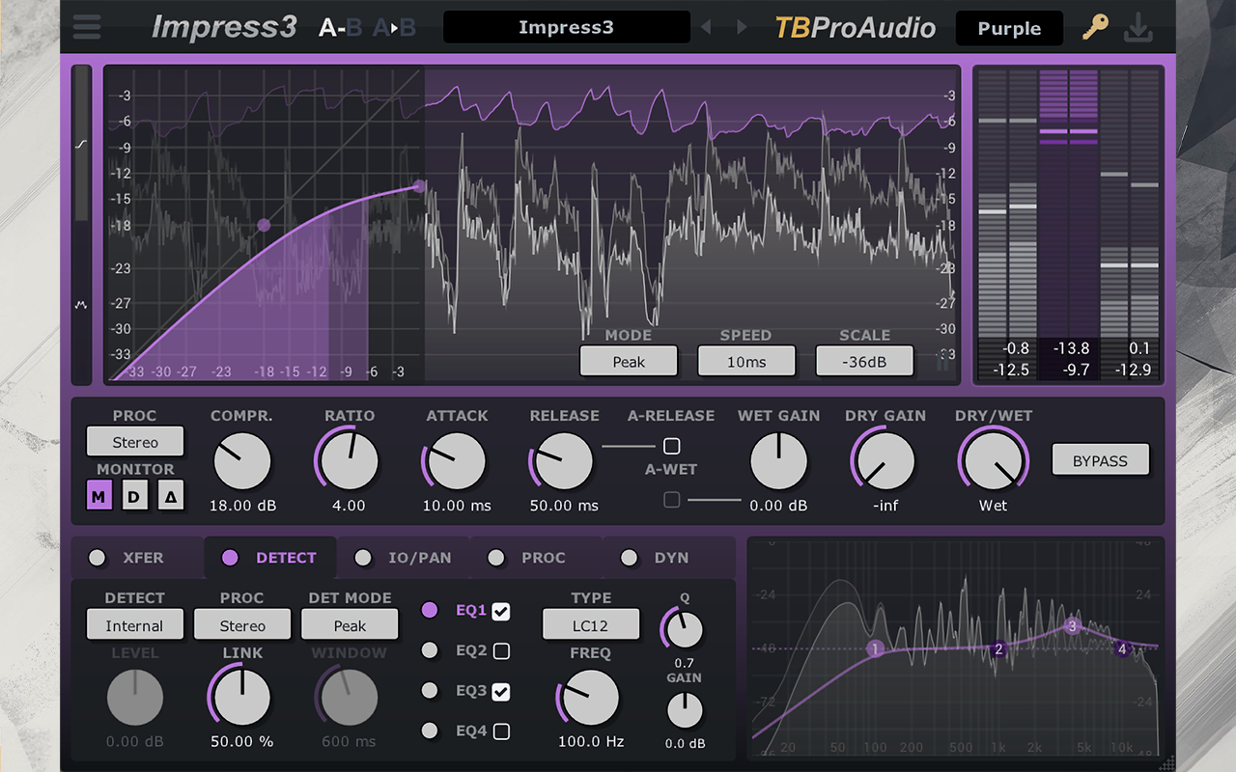Open the key license icon
Viewport: 1236px width, 772px height.
1095,27
